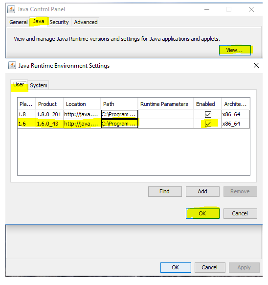Toggle Enabled checkbox for Java 1.6.0_43
The image size is (268, 285).
[x=208, y=124]
